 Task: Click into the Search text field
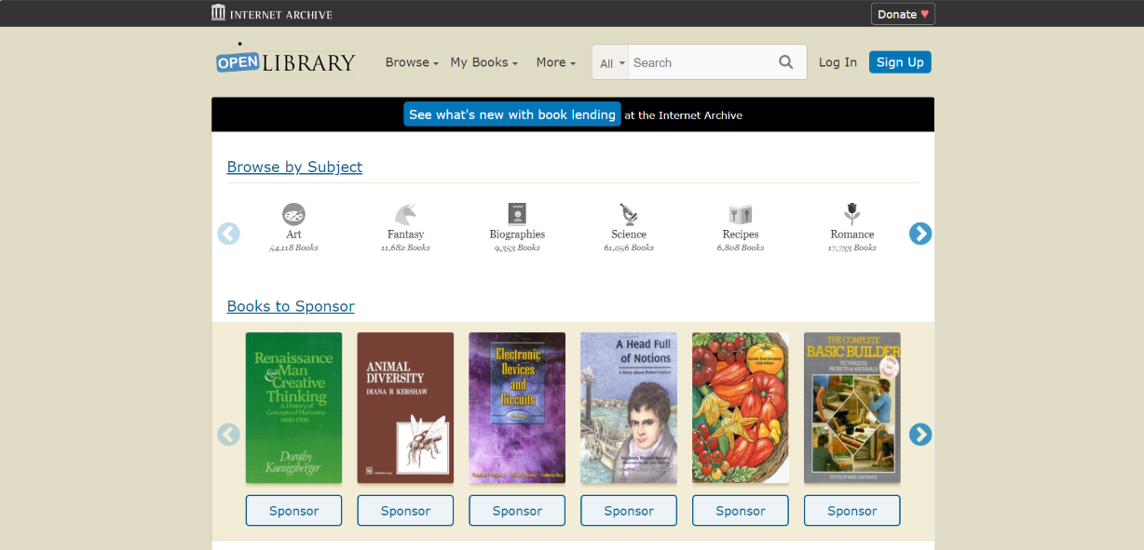coord(701,62)
